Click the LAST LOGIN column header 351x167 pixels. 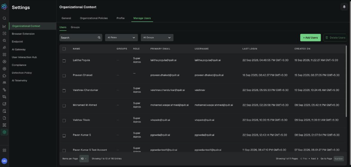250,49
